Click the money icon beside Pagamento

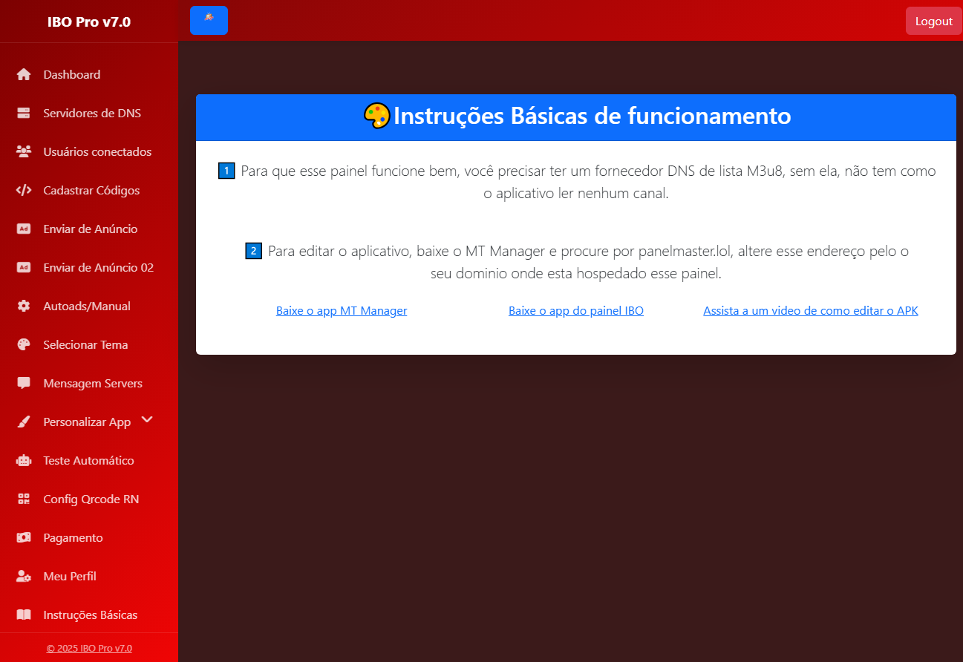[24, 538]
